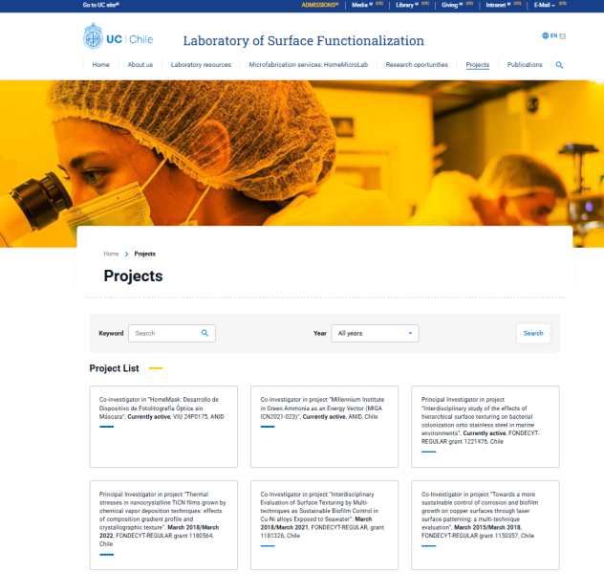Click the Home breadcrumb link
Viewport: 604px width, 574px height.
[111, 254]
